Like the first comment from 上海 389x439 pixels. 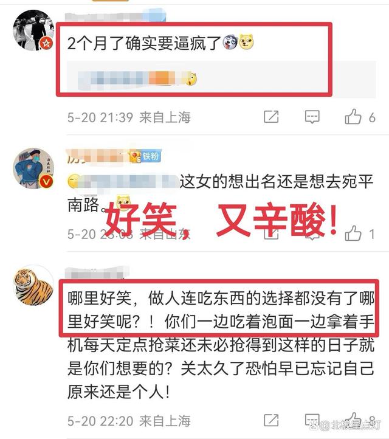[x=353, y=117]
